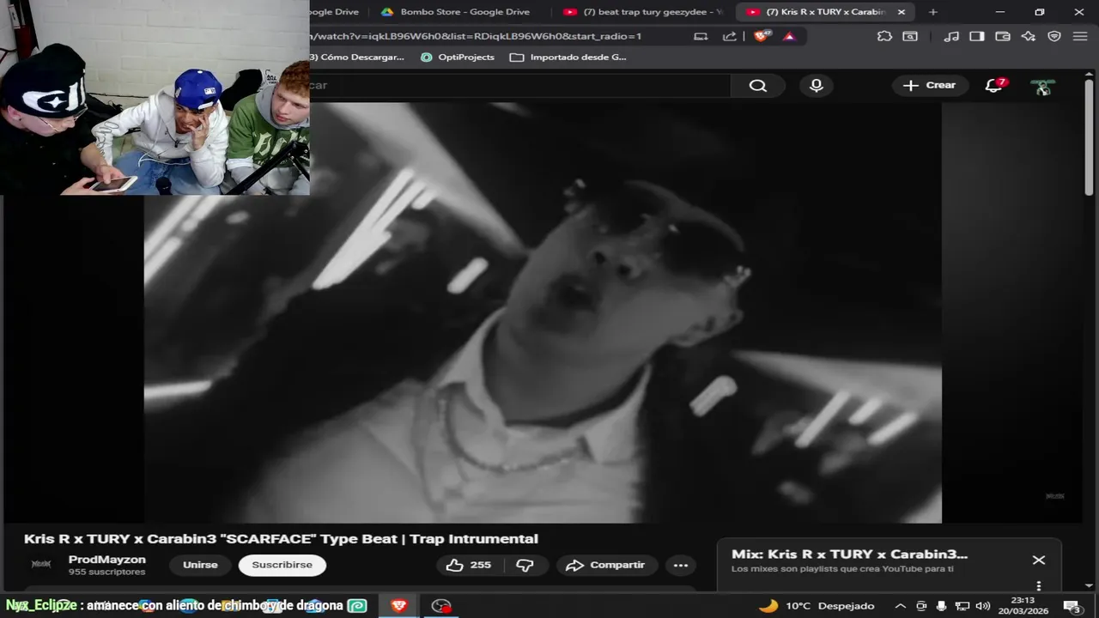The height and width of the screenshot is (618, 1099).
Task: Like the video with thumbs up
Action: (468, 565)
